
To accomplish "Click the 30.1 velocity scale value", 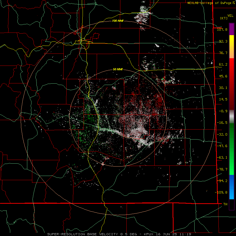I will [x=223, y=88].
